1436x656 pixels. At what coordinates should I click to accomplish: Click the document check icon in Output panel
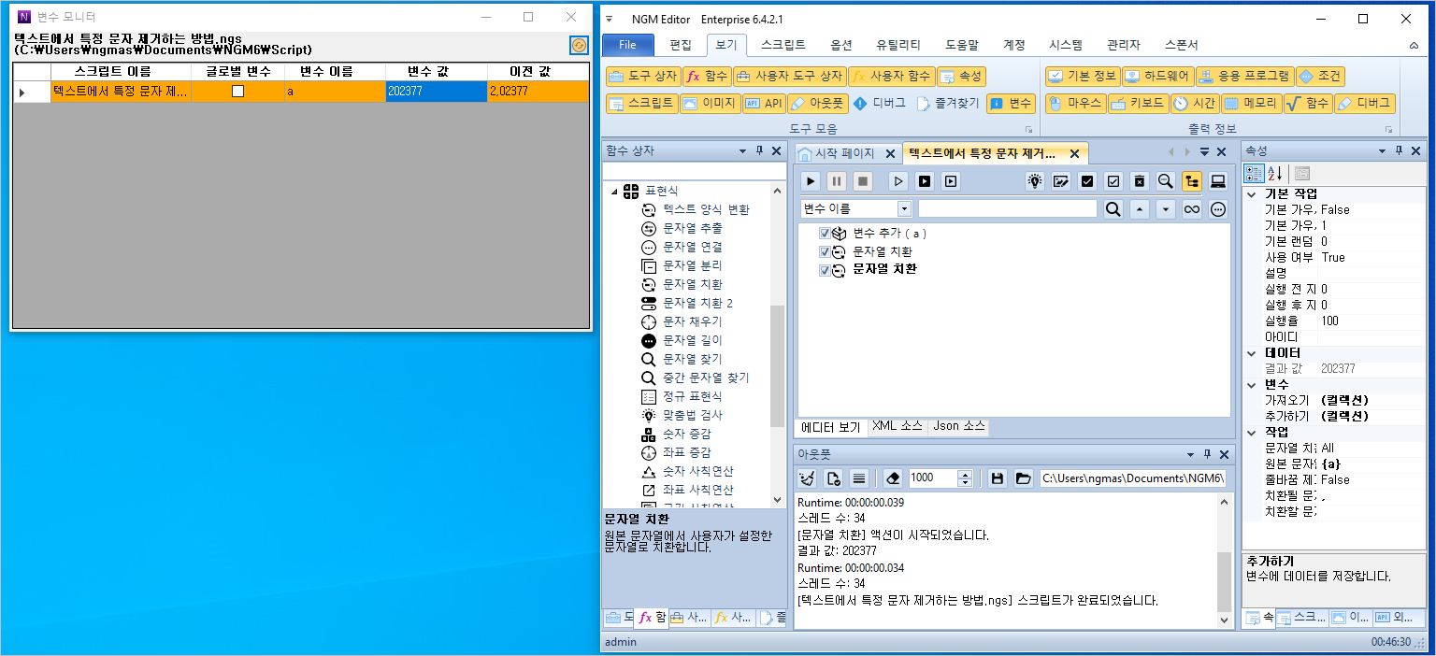click(834, 478)
